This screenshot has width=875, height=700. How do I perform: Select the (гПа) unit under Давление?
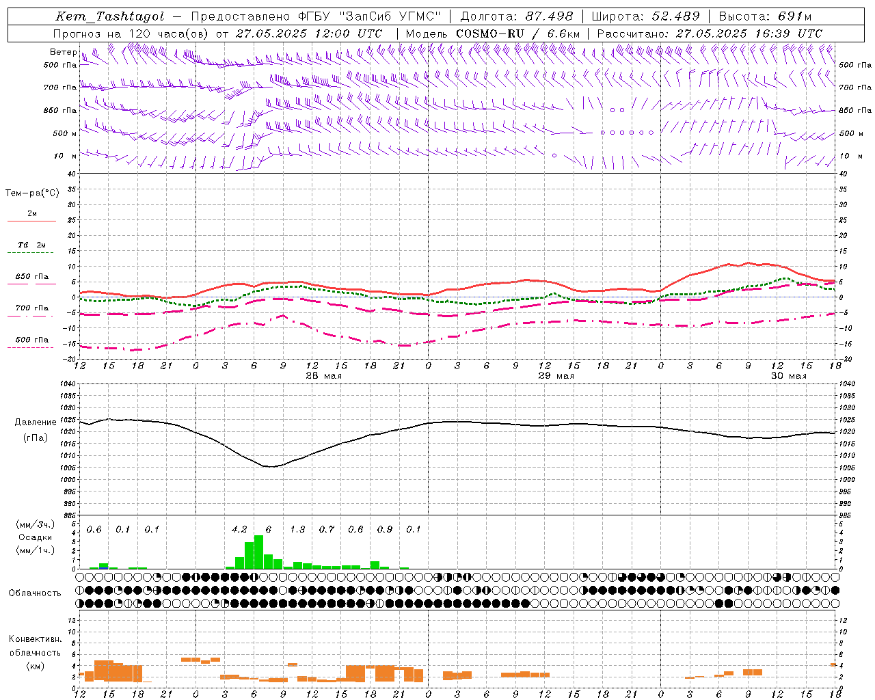click(x=36, y=438)
